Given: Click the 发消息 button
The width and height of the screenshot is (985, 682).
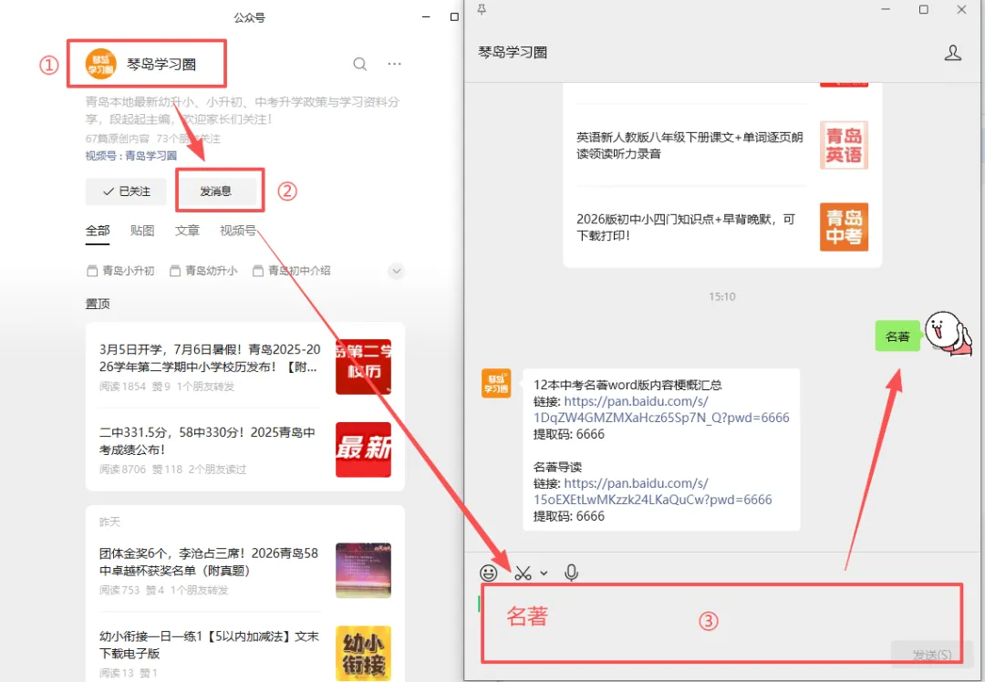Looking at the screenshot, I should click(x=216, y=191).
